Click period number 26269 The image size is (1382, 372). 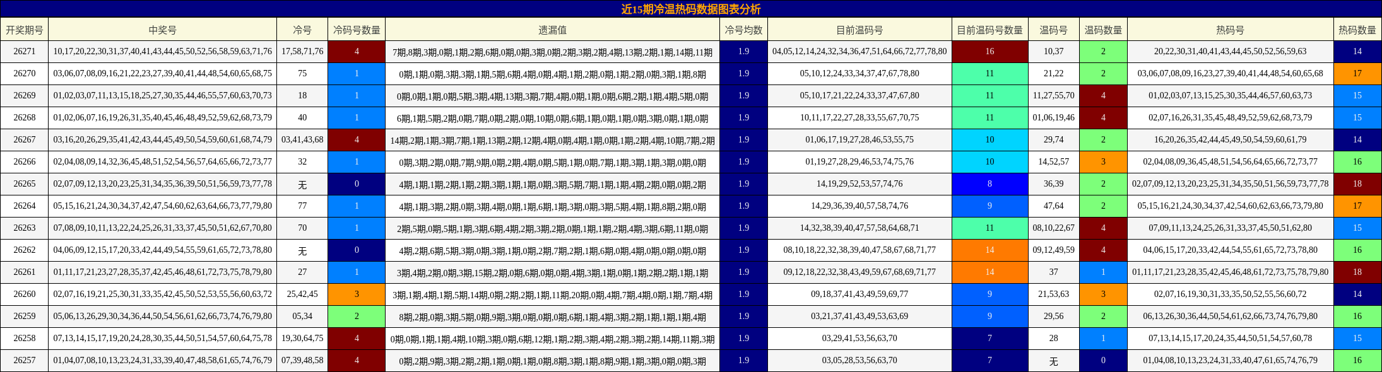pyautogui.click(x=25, y=96)
